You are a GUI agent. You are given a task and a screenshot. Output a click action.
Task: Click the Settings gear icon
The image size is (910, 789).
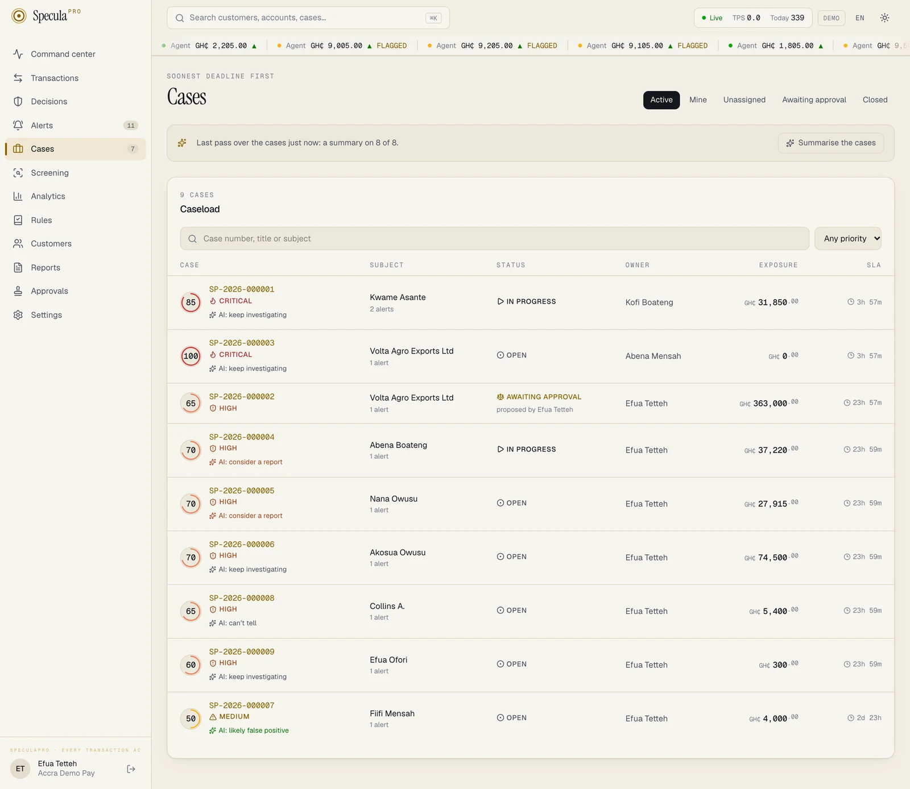coord(18,315)
